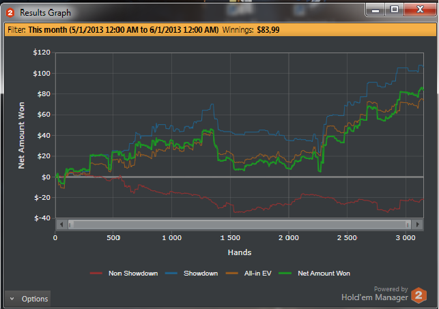This screenshot has width=439, height=309.
Task: Click the $-40 y-axis label
Action: [x=42, y=218]
